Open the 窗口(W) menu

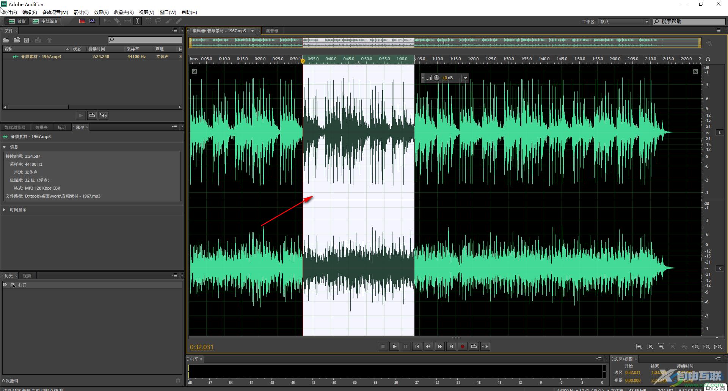tap(168, 12)
